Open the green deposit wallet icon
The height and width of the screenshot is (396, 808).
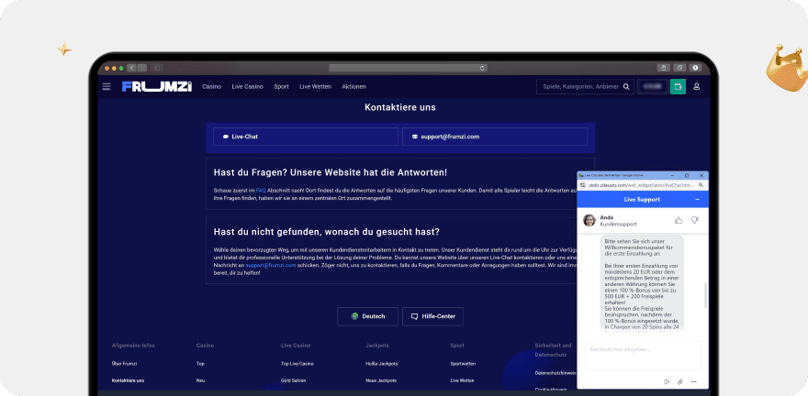(x=678, y=87)
